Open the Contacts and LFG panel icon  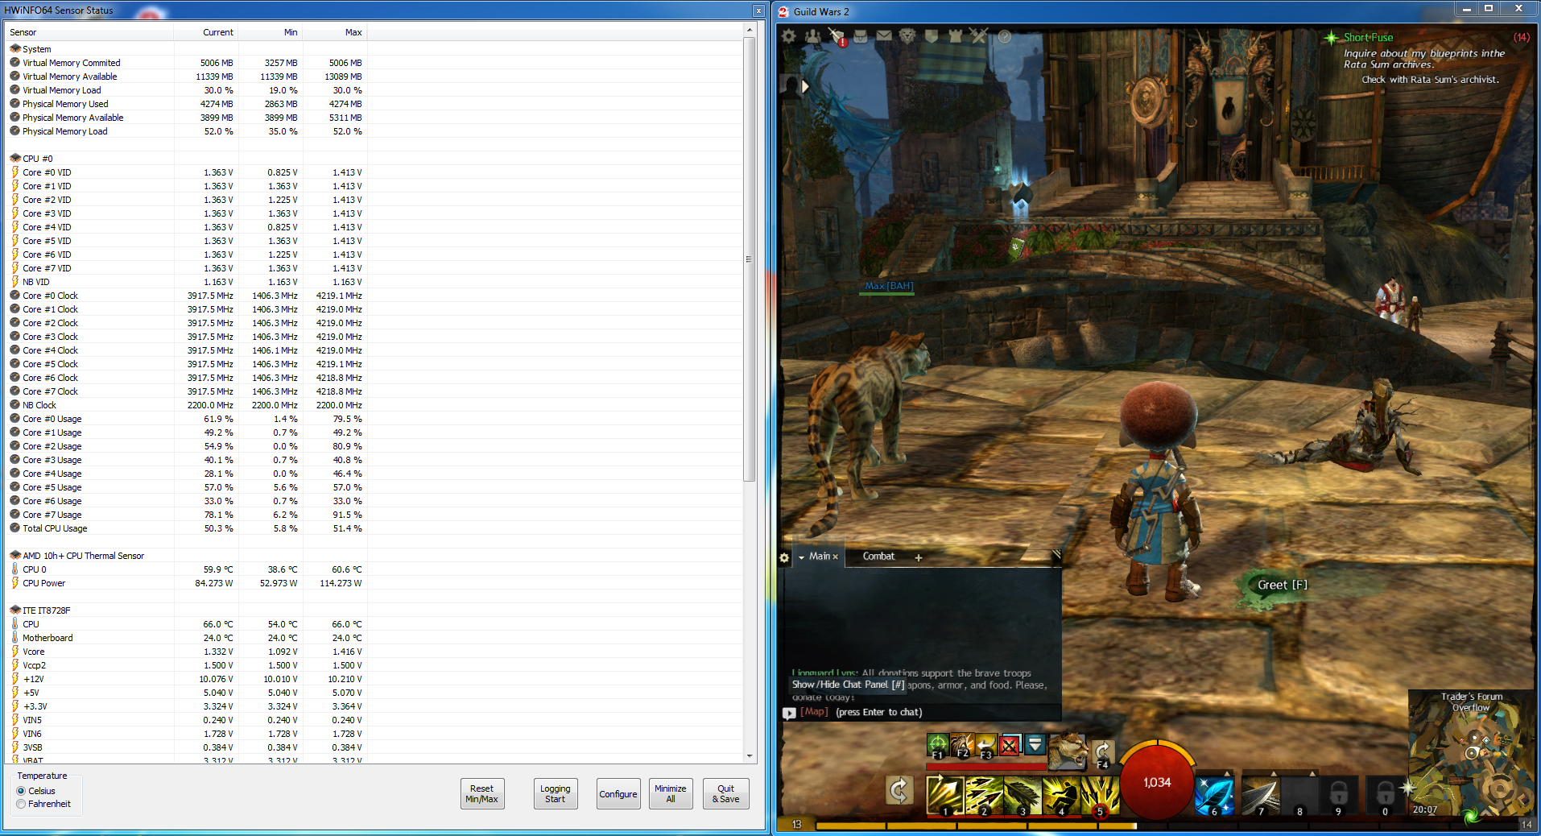tap(813, 36)
